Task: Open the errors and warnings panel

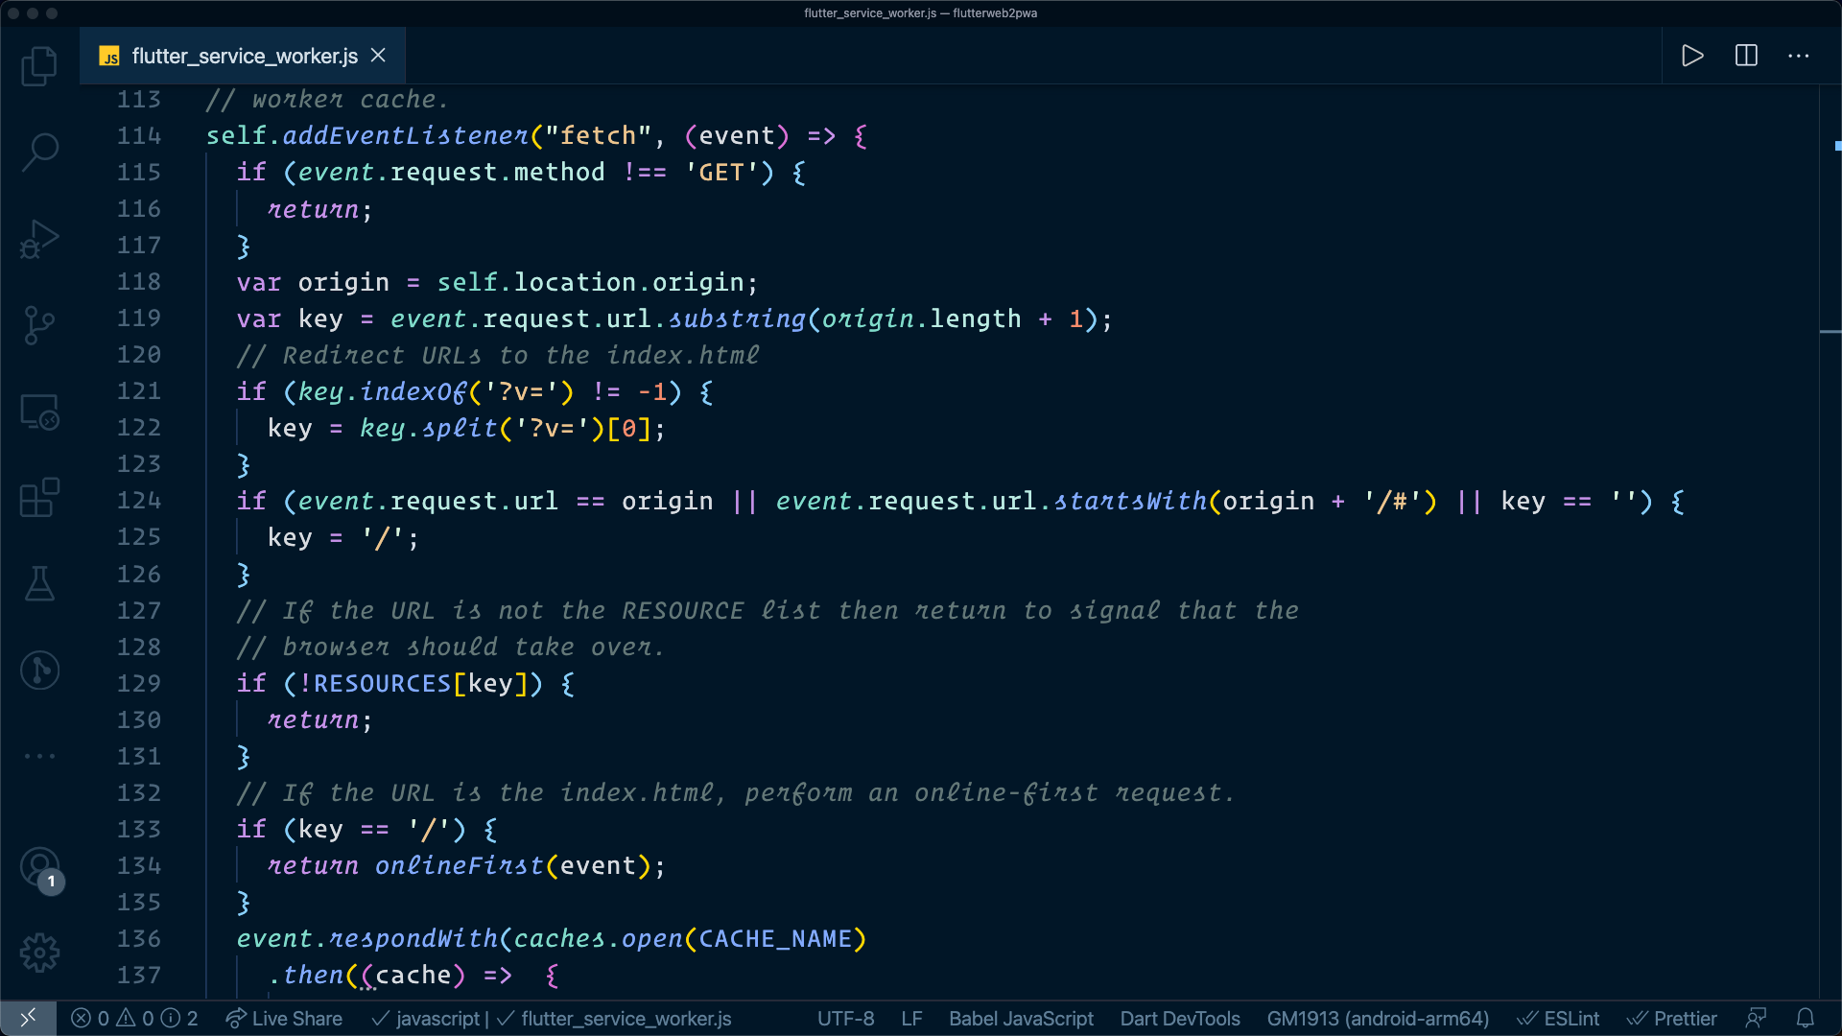Action: coord(134,1019)
